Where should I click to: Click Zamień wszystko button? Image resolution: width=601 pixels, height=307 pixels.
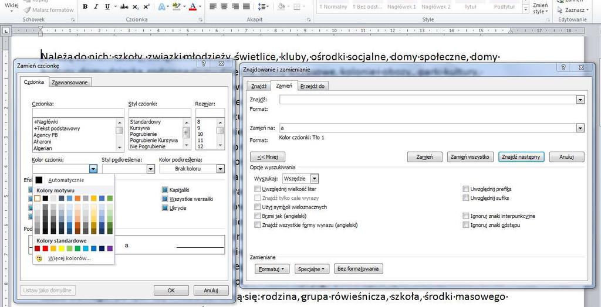pos(470,157)
